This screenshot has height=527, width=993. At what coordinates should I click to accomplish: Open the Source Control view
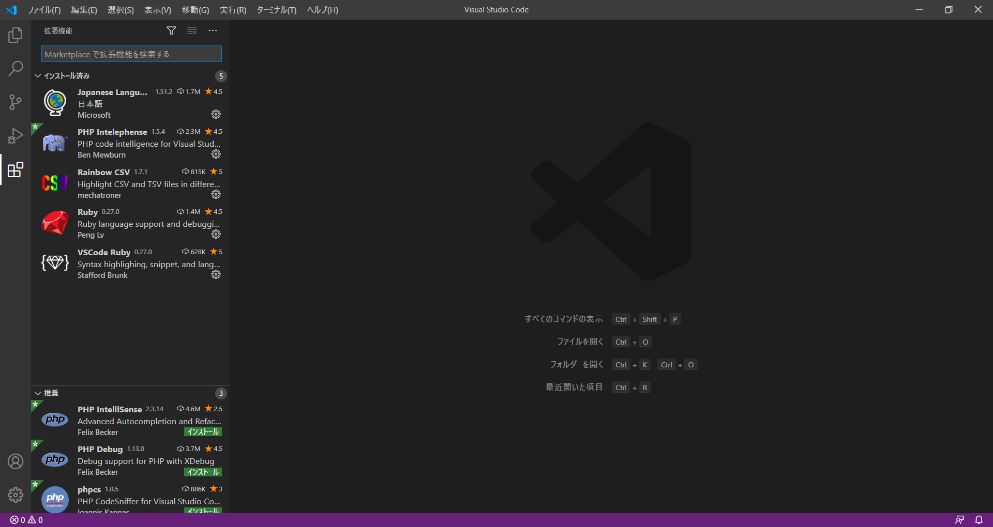tap(16, 102)
